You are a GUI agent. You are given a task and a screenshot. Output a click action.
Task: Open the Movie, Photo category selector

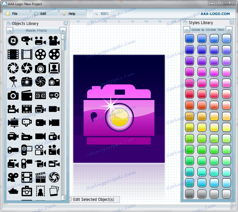pos(36,30)
